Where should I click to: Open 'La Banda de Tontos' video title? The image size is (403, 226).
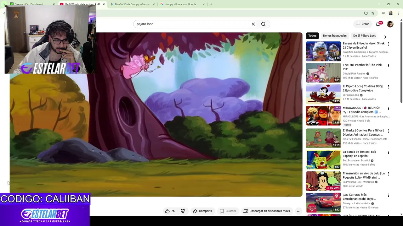click(x=359, y=154)
